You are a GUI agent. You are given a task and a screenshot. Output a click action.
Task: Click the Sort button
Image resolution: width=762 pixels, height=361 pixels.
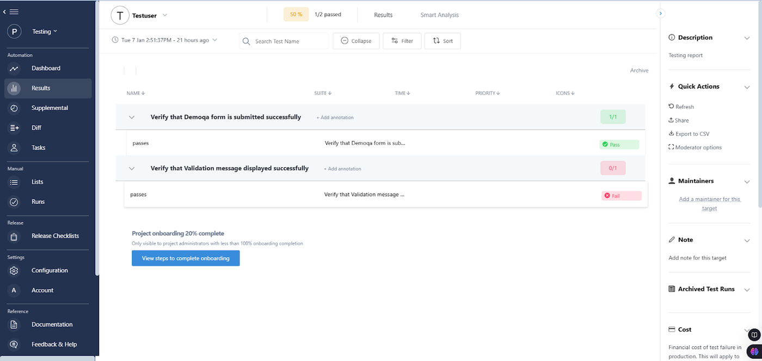[443, 41]
